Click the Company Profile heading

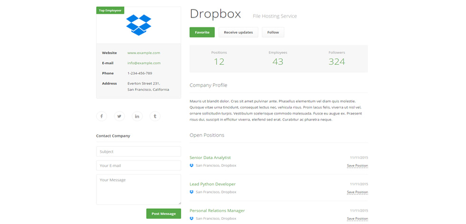click(x=208, y=85)
